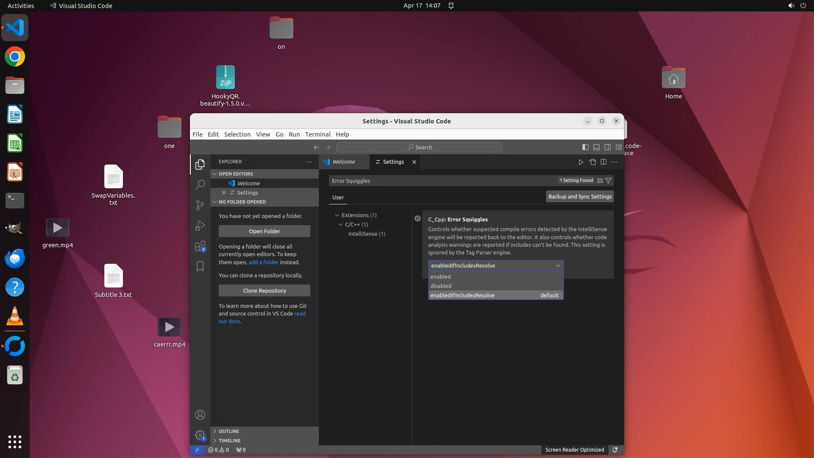Open the Search view in activity bar
Image resolution: width=814 pixels, height=458 pixels.
tap(200, 185)
